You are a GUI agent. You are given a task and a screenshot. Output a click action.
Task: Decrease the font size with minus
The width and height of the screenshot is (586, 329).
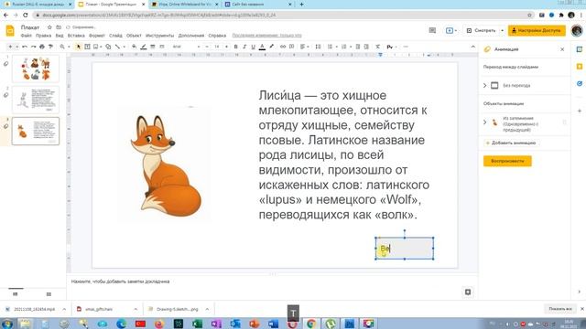tap(207, 47)
